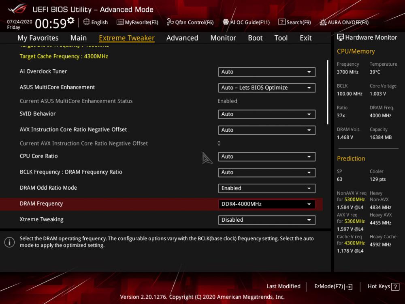Open Ai Overclock Tuner dropdown

[x=266, y=72]
